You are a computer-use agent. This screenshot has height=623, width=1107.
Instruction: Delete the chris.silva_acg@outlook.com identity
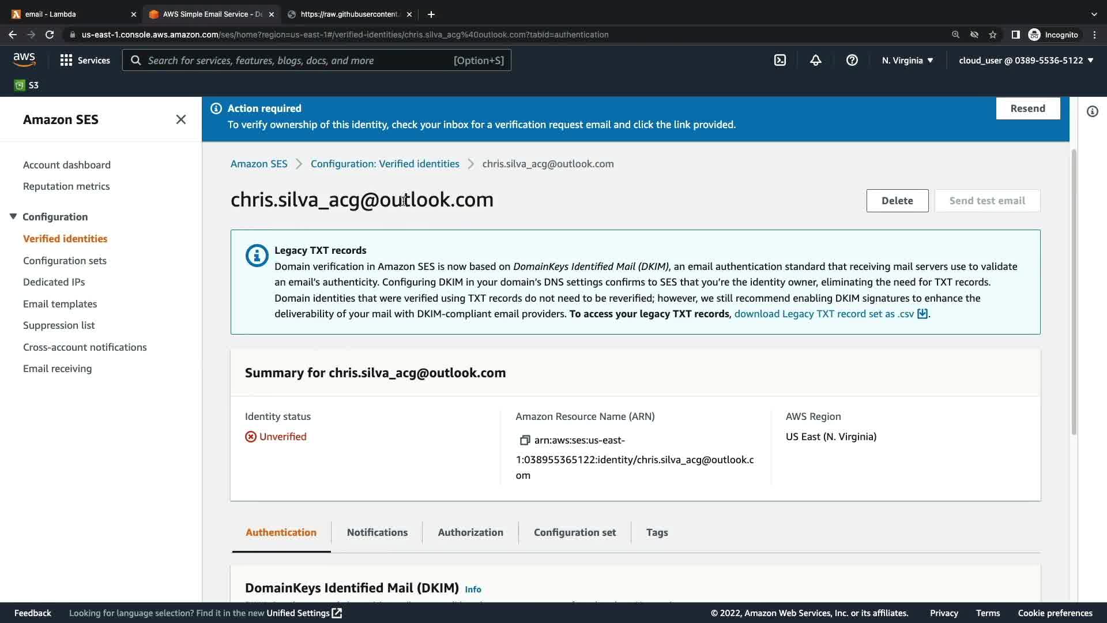[x=897, y=201]
